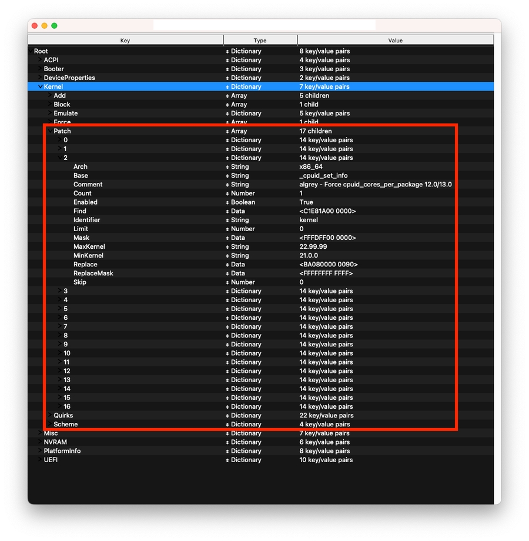Expand the Quirks dictionary under Kernel
The height and width of the screenshot is (541, 529).
49,415
